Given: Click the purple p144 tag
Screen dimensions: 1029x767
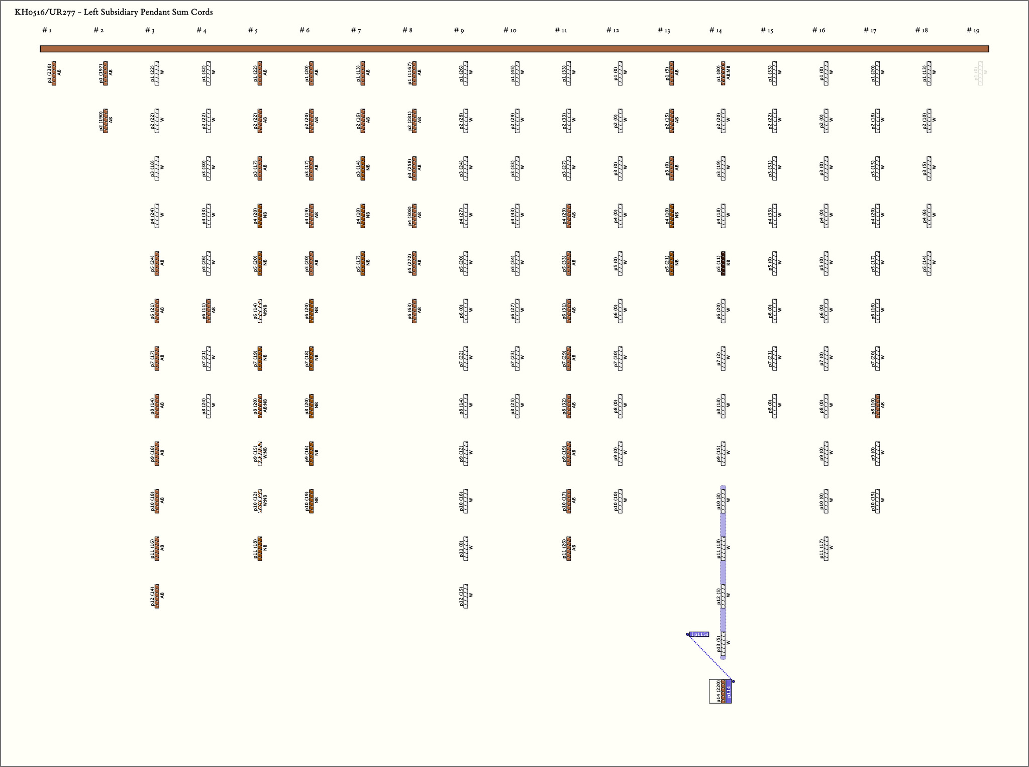Looking at the screenshot, I should point(729,692).
